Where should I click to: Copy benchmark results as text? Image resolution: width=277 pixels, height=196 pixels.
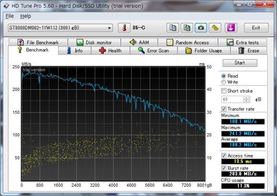coord(173,28)
